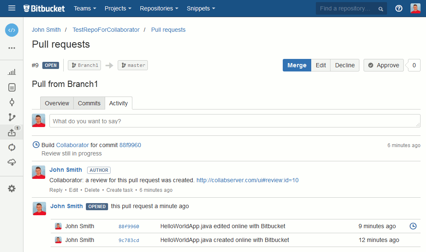The width and height of the screenshot is (426, 252).
Task: Expand the Teams dropdown menu
Action: click(85, 8)
